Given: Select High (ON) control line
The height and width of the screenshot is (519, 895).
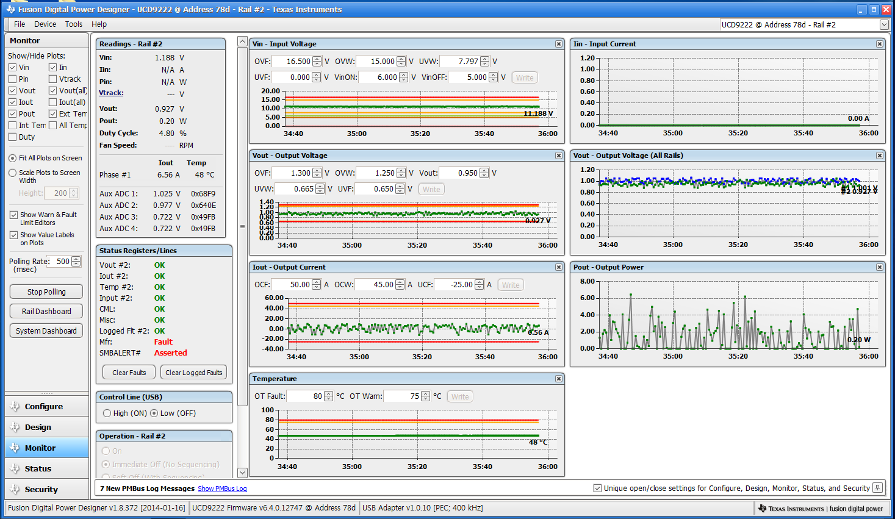Looking at the screenshot, I should (107, 413).
